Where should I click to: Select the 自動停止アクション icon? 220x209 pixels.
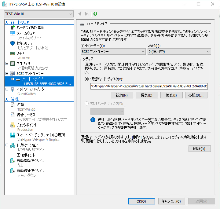point(13,171)
